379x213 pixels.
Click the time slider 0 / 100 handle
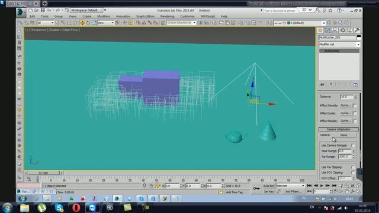coord(43,173)
